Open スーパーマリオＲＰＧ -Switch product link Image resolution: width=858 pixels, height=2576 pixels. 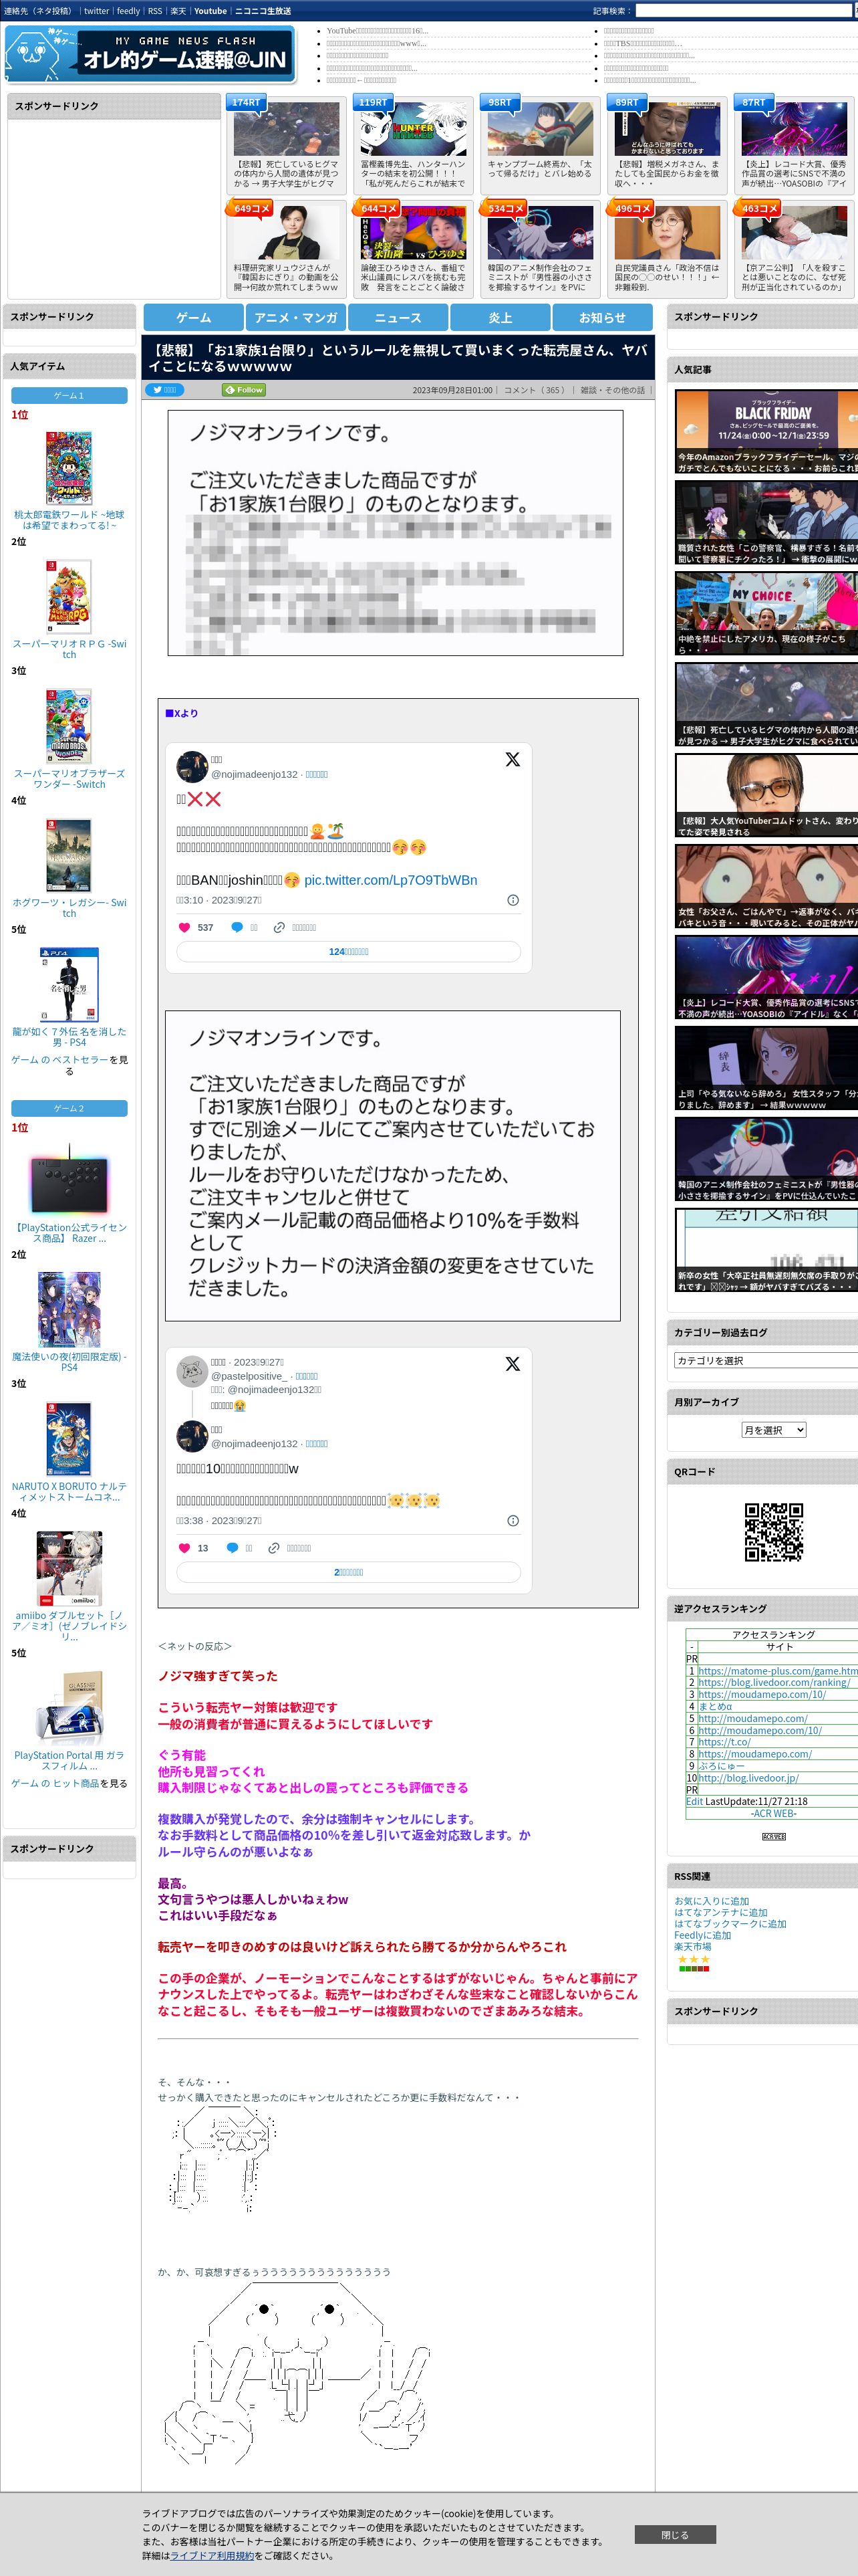click(x=69, y=649)
